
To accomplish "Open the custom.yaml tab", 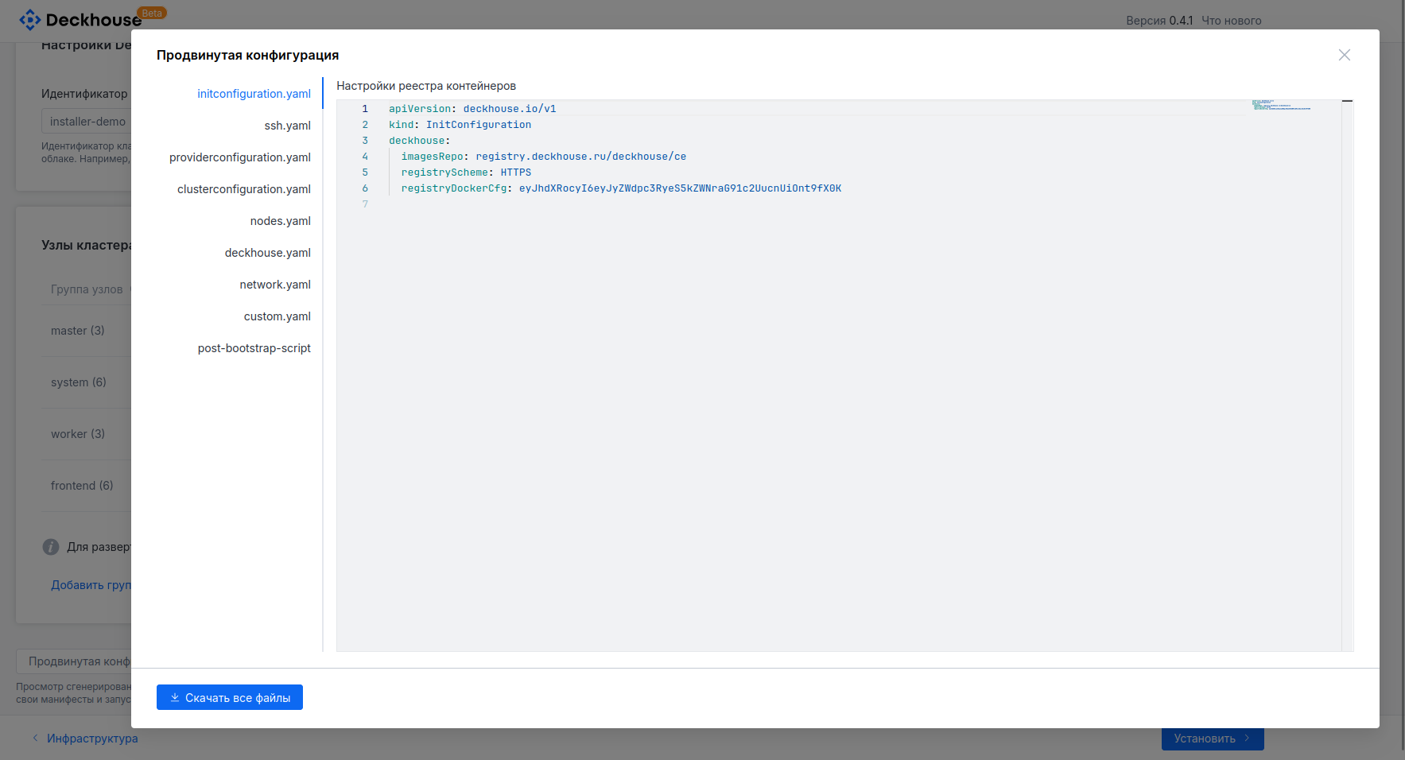I will [x=277, y=316].
